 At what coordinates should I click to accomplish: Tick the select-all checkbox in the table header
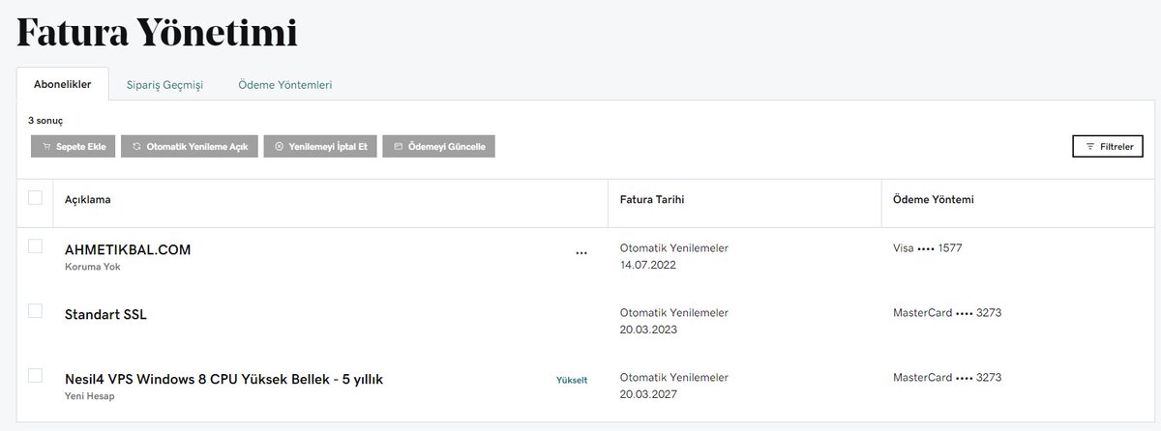pos(35,197)
